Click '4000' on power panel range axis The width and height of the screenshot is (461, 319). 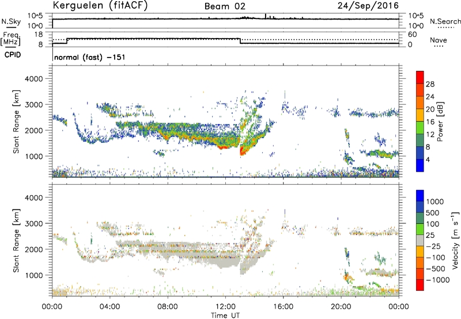(x=33, y=79)
